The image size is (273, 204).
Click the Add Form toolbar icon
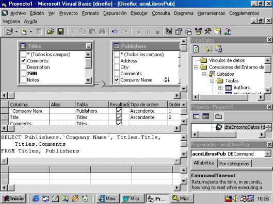click(24, 31)
